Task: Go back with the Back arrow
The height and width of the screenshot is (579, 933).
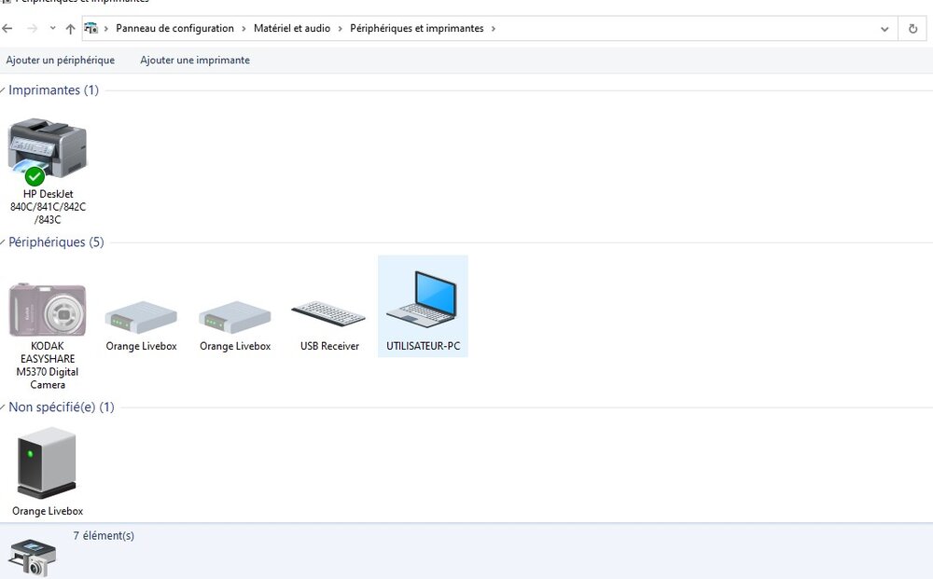Action: 8,29
